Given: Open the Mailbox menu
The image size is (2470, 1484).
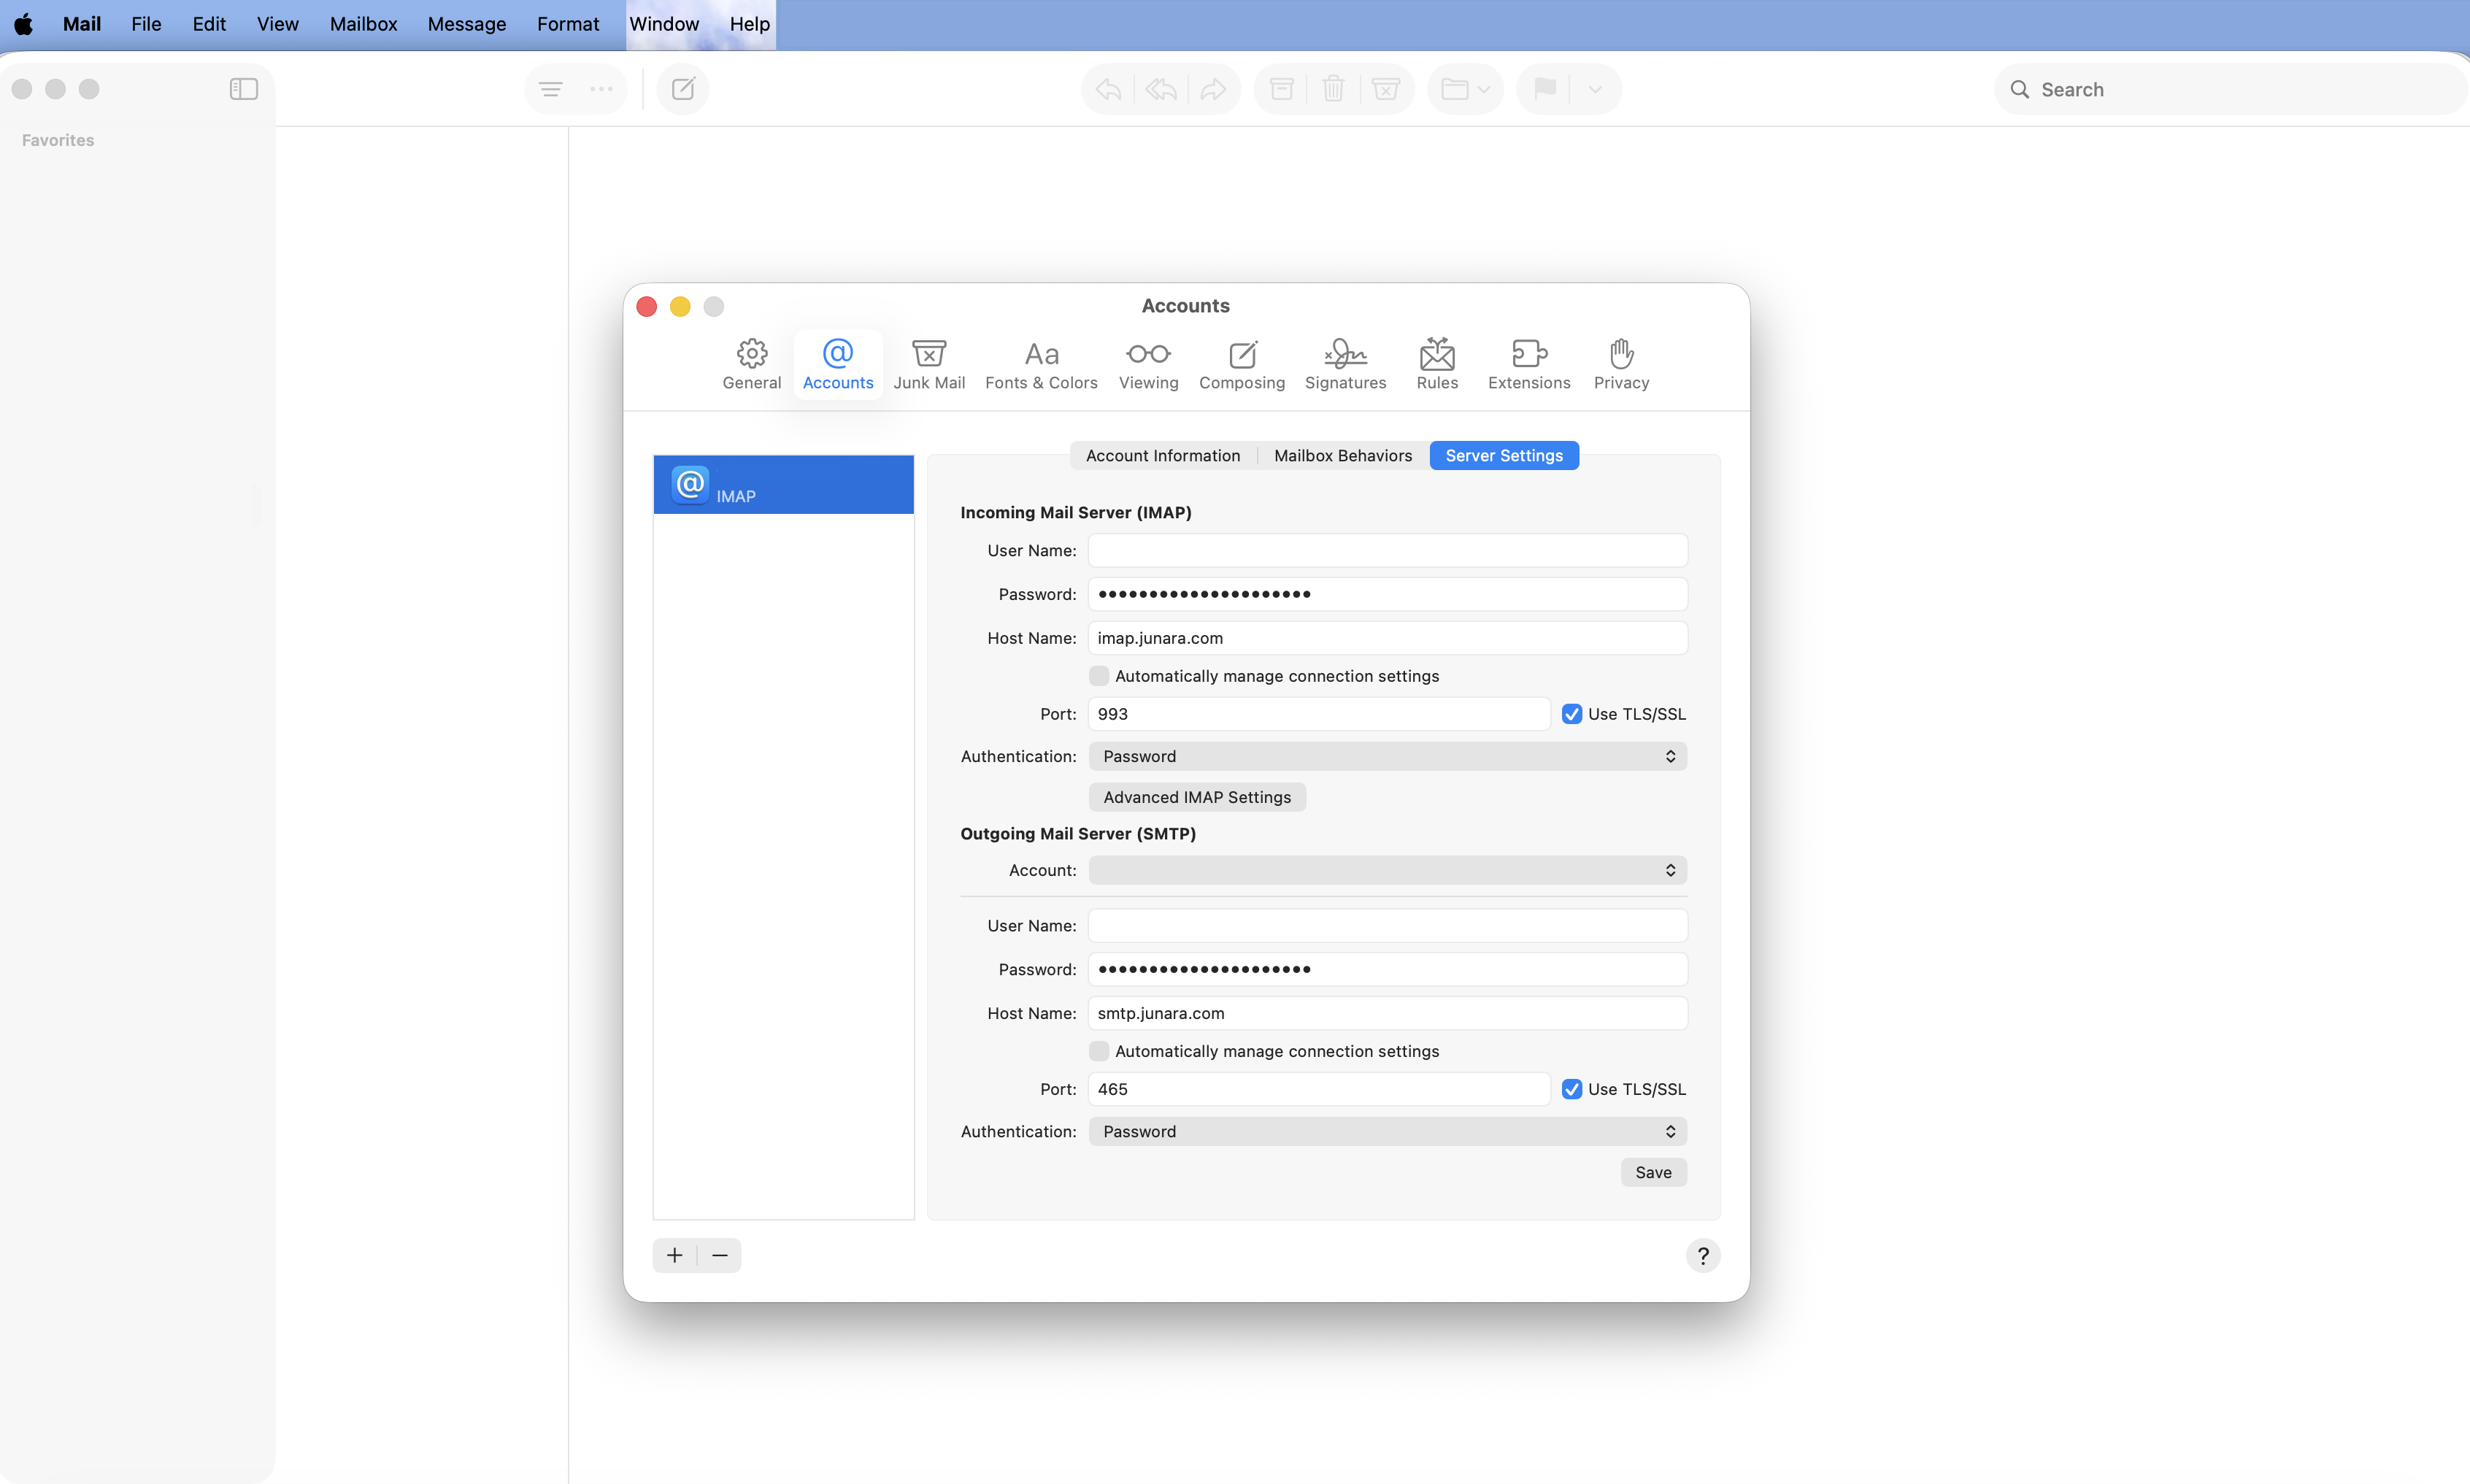Looking at the screenshot, I should [363, 24].
